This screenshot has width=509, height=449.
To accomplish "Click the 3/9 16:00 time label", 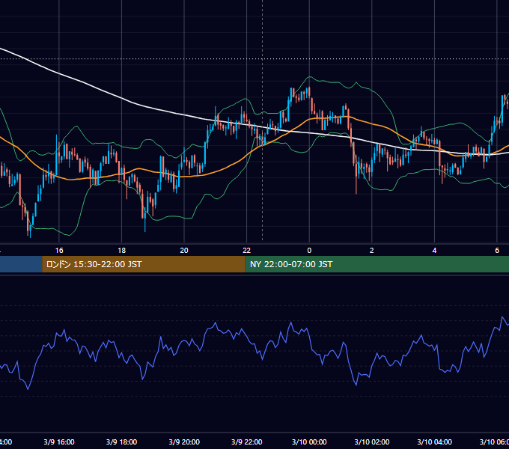I will [x=59, y=442].
